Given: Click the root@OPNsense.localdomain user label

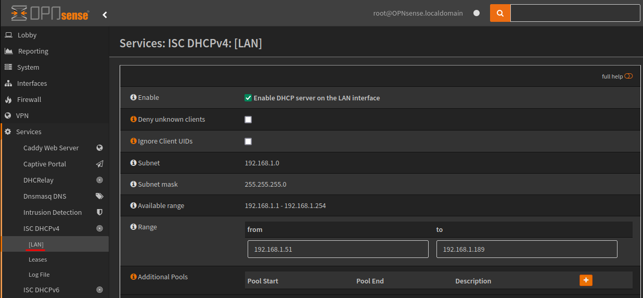Looking at the screenshot, I should tap(418, 14).
